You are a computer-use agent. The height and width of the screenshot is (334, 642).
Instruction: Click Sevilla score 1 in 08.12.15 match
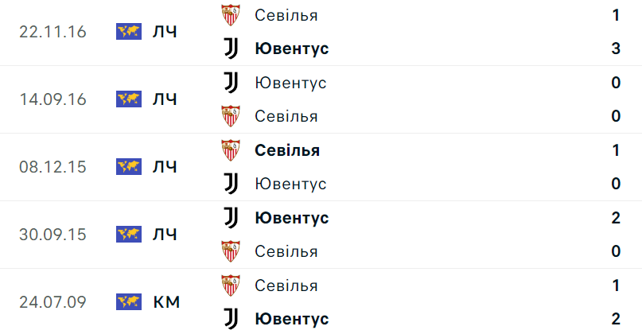(616, 150)
